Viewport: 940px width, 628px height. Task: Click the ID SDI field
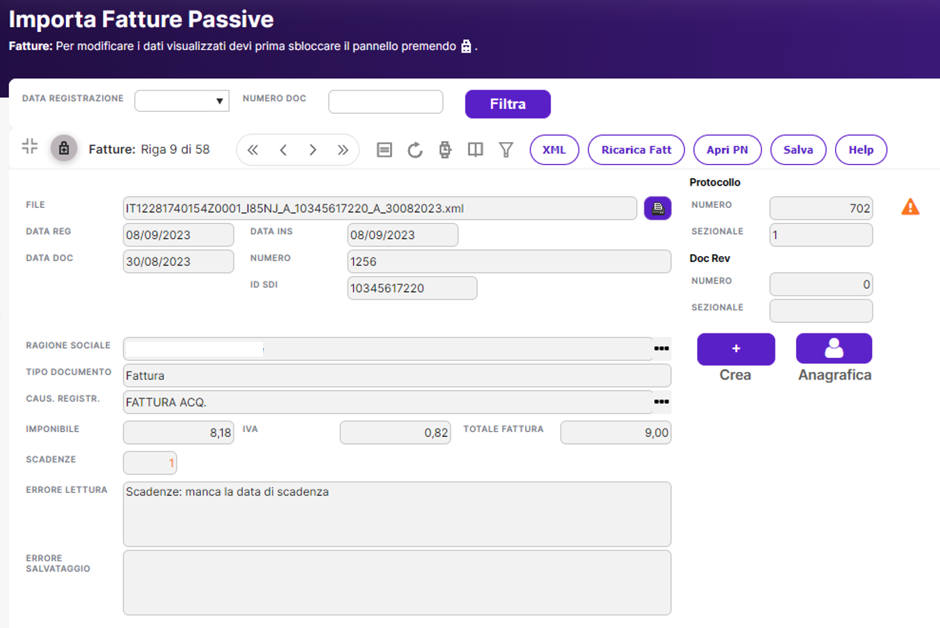(412, 288)
